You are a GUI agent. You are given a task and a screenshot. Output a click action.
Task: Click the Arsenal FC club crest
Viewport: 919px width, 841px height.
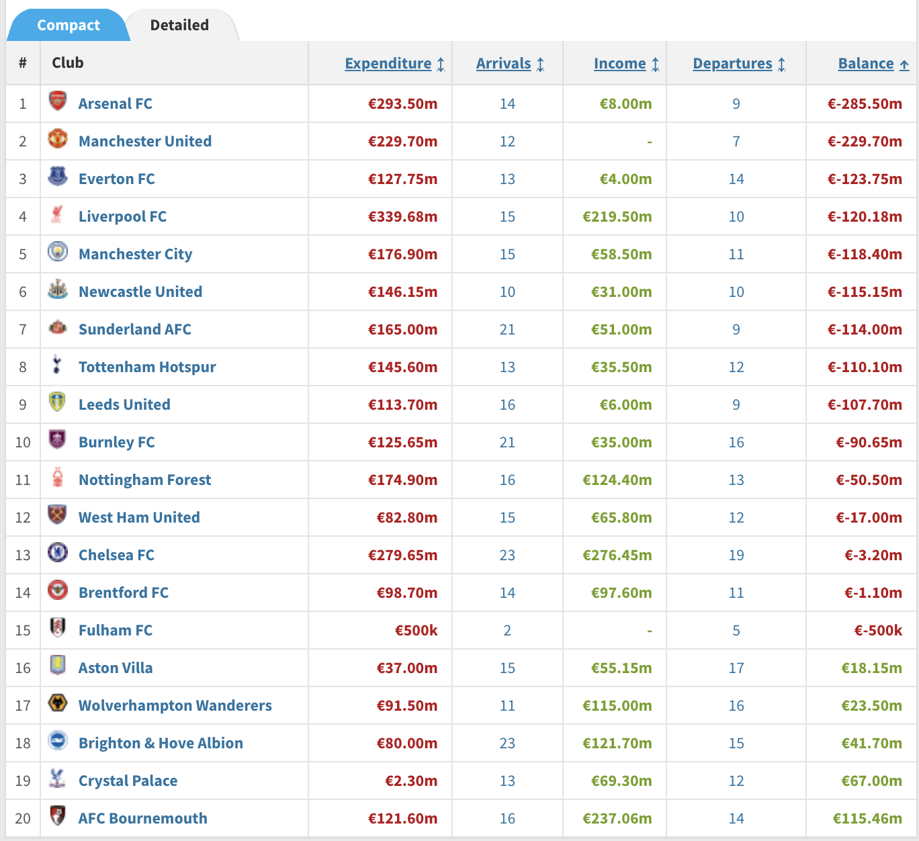click(58, 101)
